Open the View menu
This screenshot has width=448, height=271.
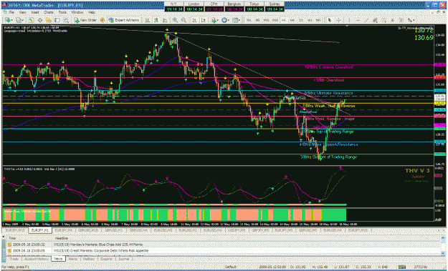(x=22, y=13)
